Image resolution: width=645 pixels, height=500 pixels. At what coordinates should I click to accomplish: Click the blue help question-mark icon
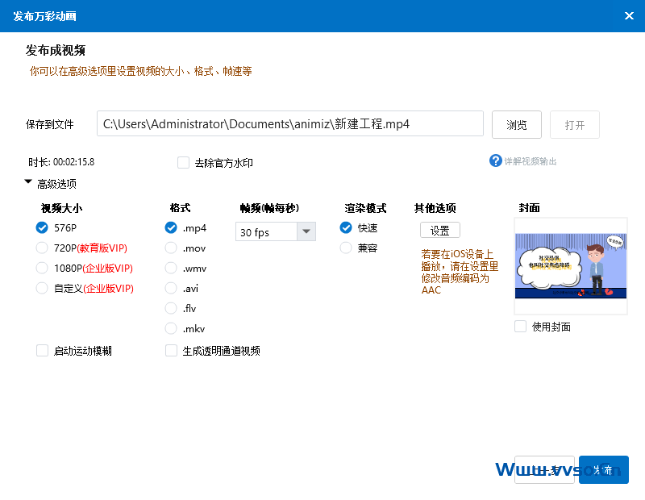point(496,161)
